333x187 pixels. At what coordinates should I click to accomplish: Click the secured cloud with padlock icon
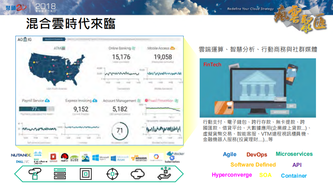pos(35,173)
